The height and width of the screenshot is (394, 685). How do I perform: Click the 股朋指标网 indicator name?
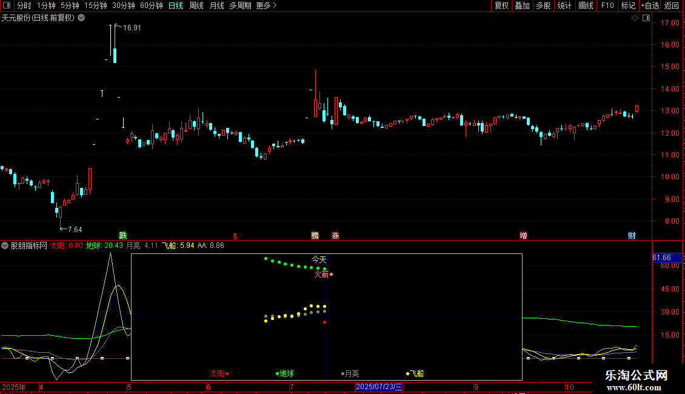tap(29, 245)
